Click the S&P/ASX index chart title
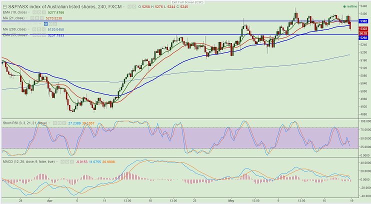371x204 pixels. pyautogui.click(x=65, y=7)
